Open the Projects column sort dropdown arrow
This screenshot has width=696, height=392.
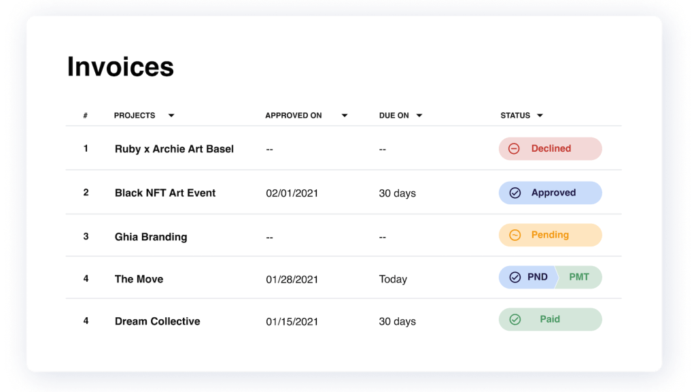coord(171,116)
